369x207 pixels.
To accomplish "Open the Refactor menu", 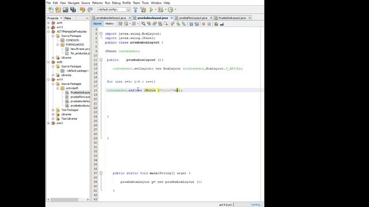I will pos(97,3).
